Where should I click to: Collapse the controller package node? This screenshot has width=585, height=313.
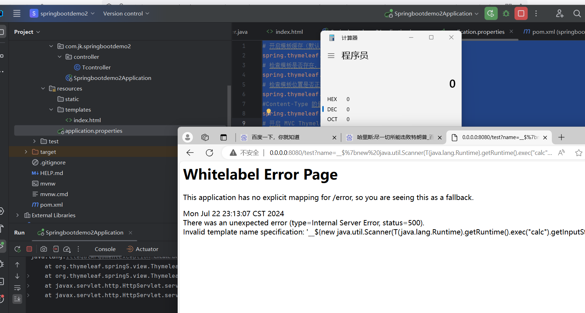pos(60,57)
